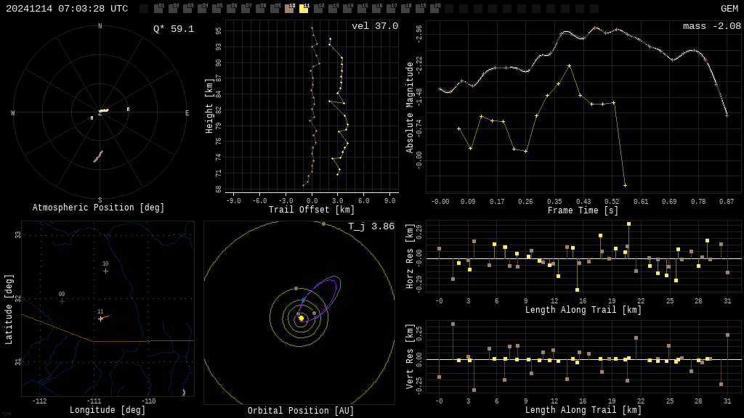Click station 11 yellow cross on map
Image resolution: width=744 pixels, height=418 pixels.
click(100, 319)
